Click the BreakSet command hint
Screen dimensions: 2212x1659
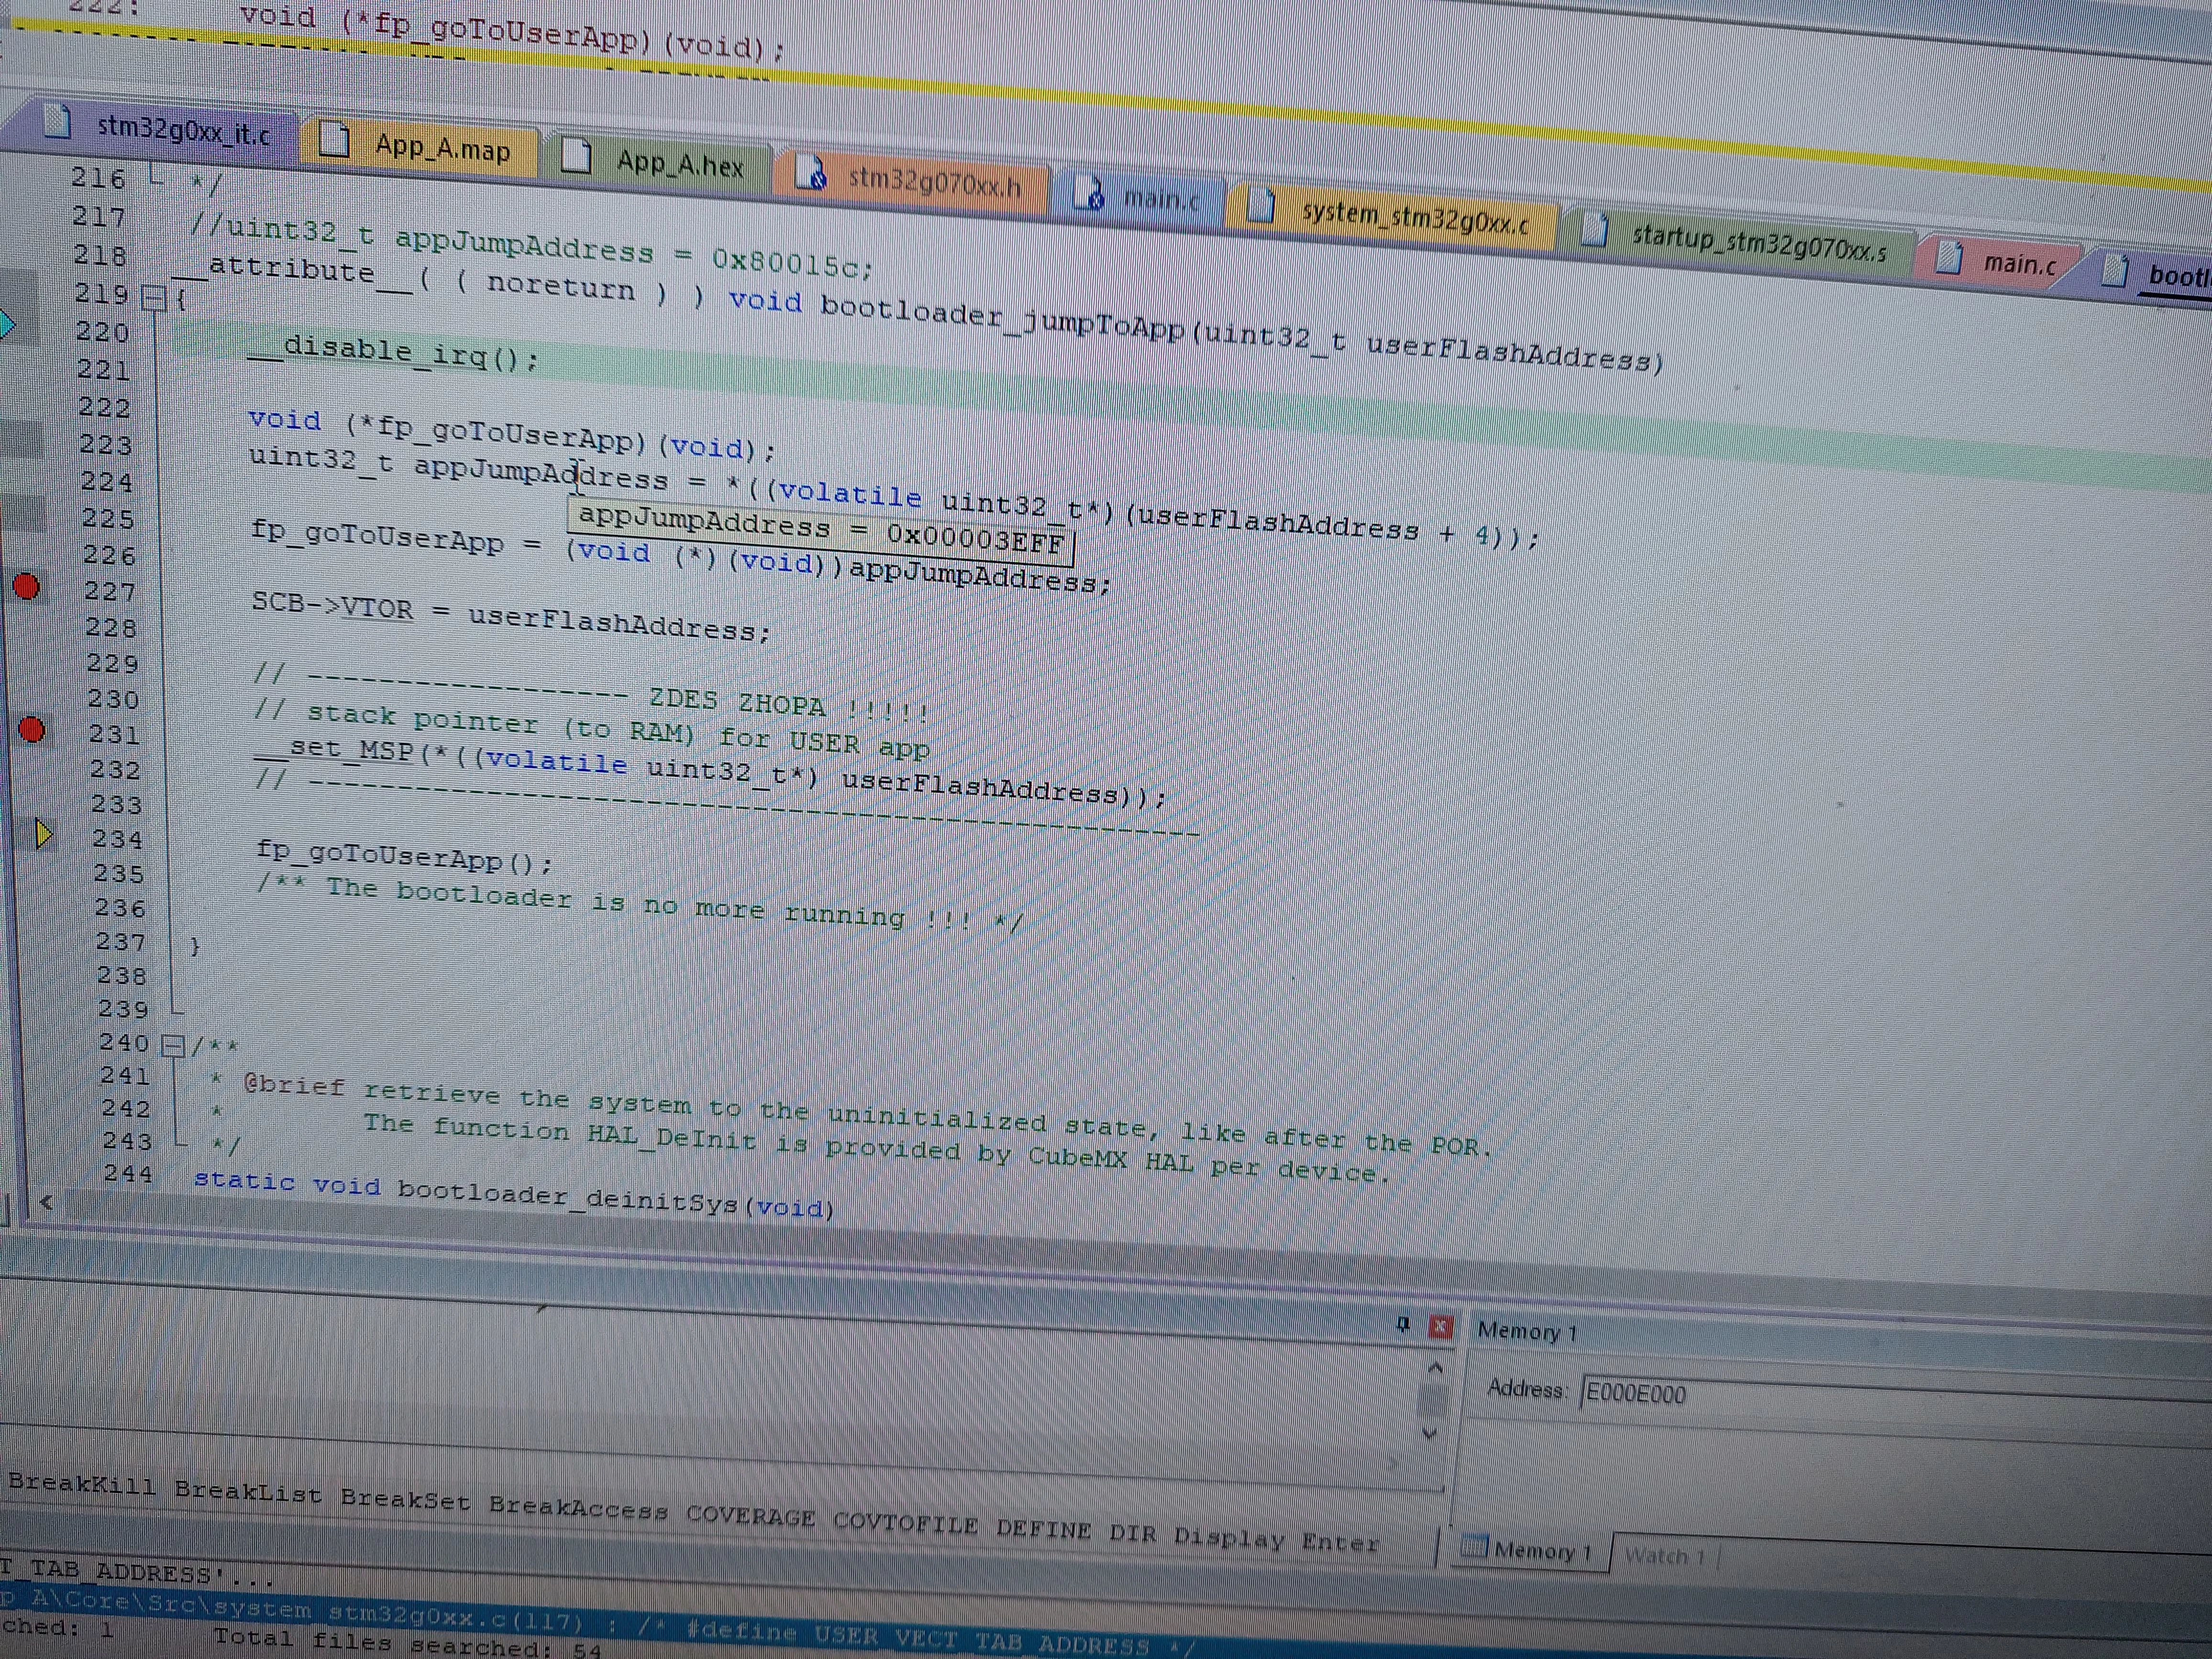[405, 1499]
